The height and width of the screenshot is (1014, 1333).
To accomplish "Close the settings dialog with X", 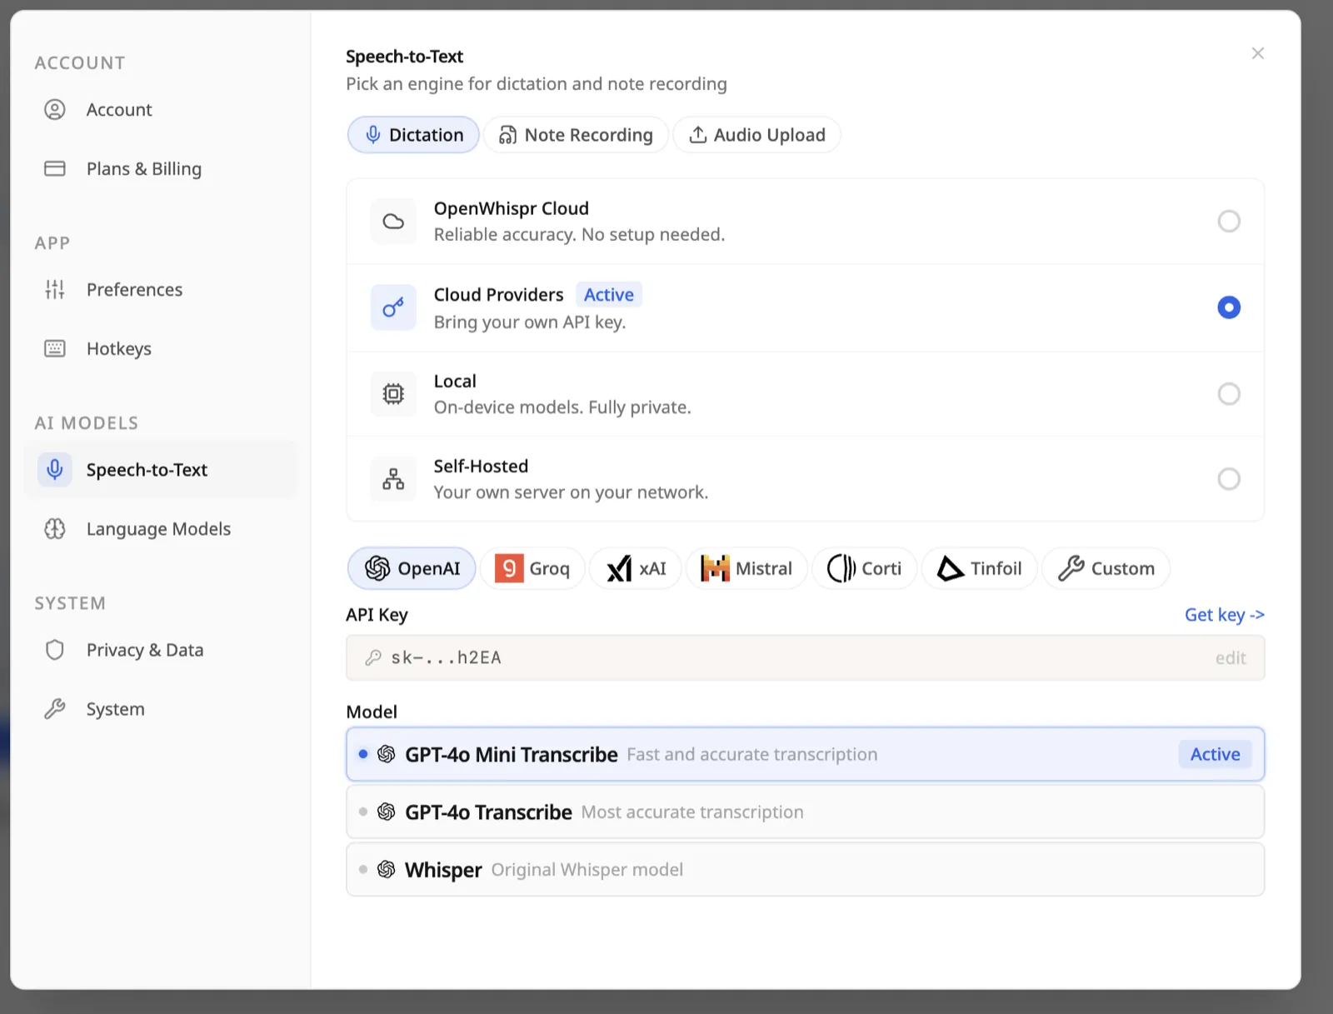I will pos(1258,53).
